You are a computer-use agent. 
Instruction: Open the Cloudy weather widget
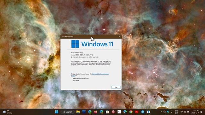point(7,112)
